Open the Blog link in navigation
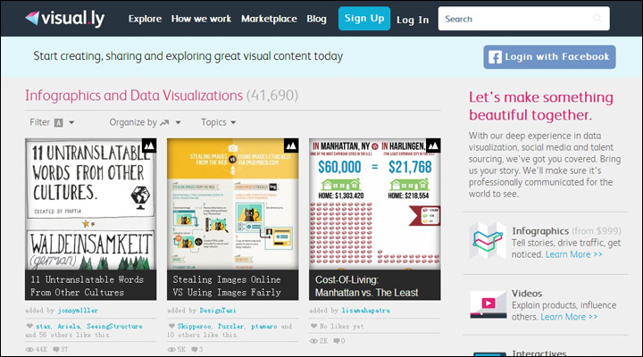Image resolution: width=643 pixels, height=357 pixels. pos(316,19)
